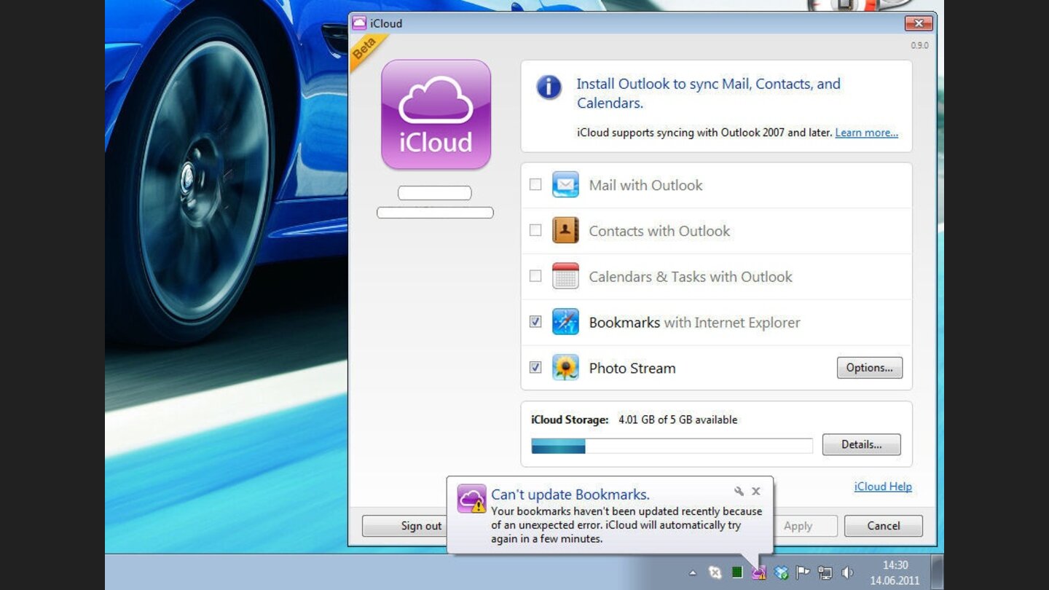Image resolution: width=1049 pixels, height=590 pixels.
Task: Click the purple iCloud app logo
Action: pyautogui.click(x=435, y=114)
